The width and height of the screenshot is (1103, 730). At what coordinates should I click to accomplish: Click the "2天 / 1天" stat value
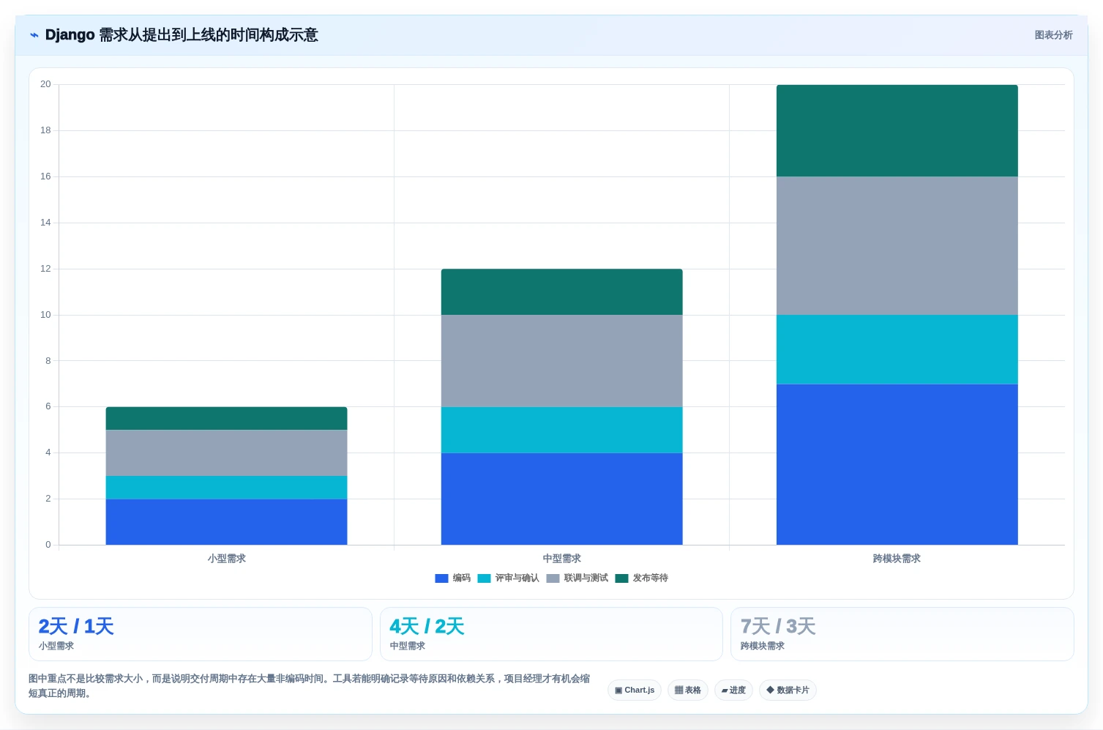[x=76, y=627]
